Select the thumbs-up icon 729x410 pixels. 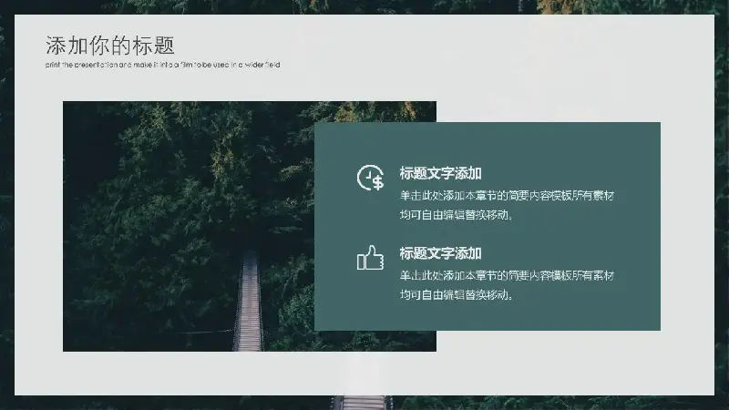point(370,259)
